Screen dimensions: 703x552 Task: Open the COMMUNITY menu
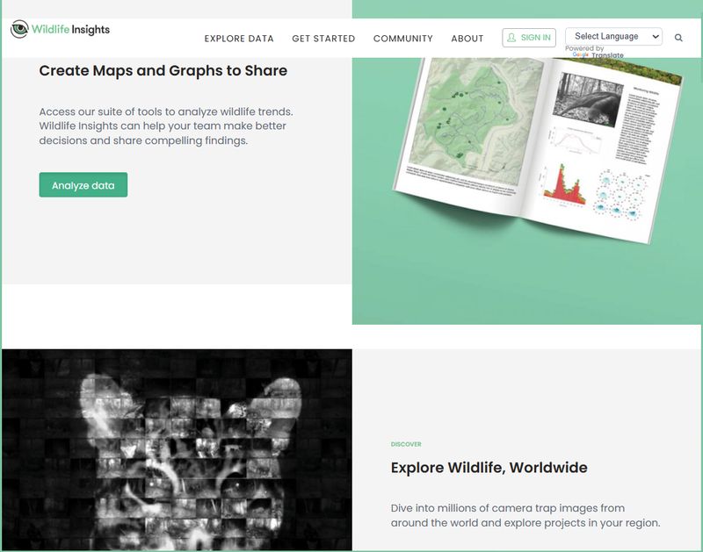pyautogui.click(x=403, y=39)
